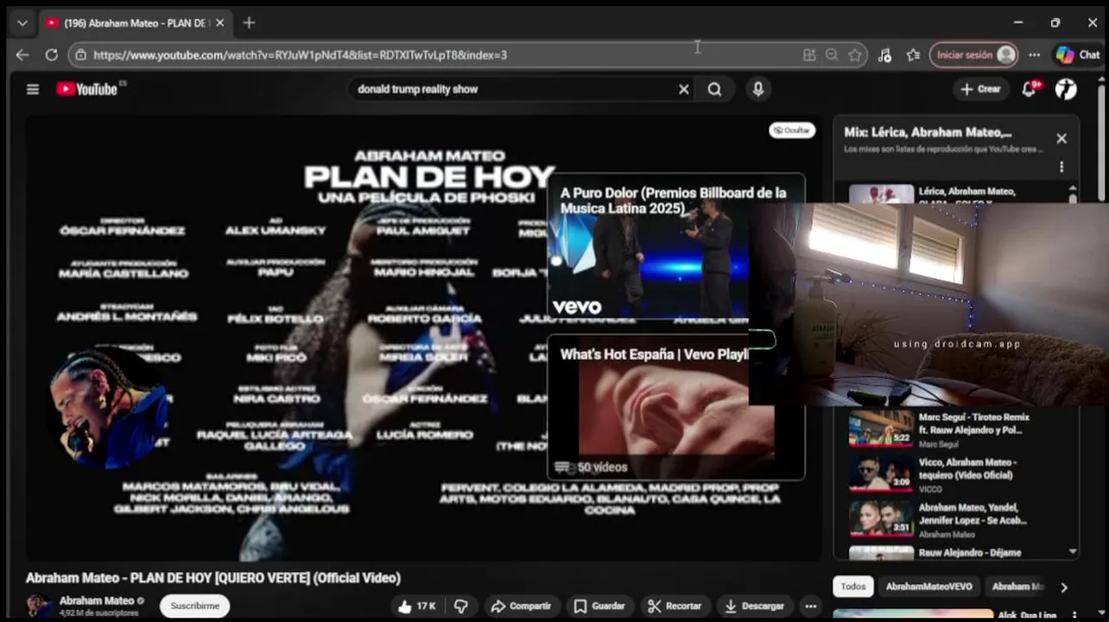Screen dimensions: 1109x622
Task: Open YouTube notifications bell
Action: coord(1029,89)
